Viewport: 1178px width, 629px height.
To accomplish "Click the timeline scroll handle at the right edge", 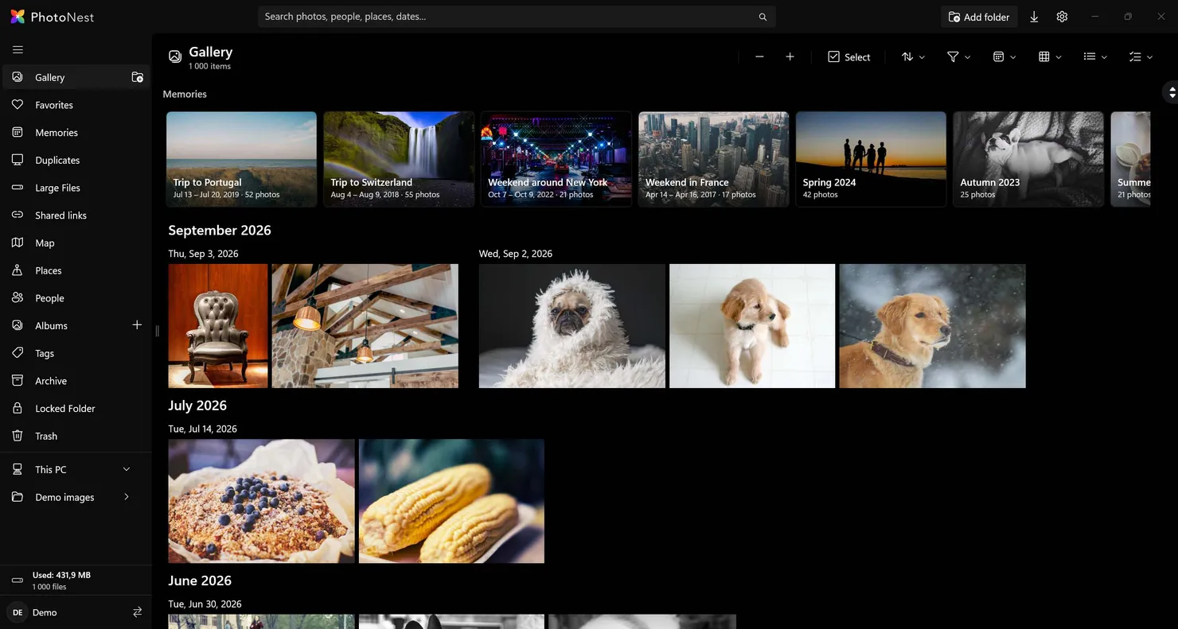I will 1171,92.
